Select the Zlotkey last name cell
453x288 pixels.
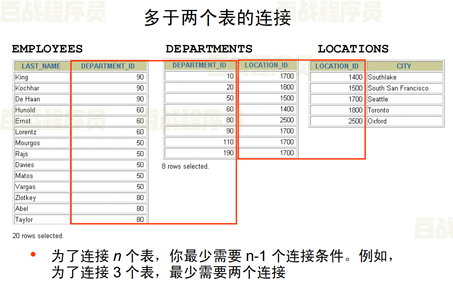pyautogui.click(x=41, y=198)
